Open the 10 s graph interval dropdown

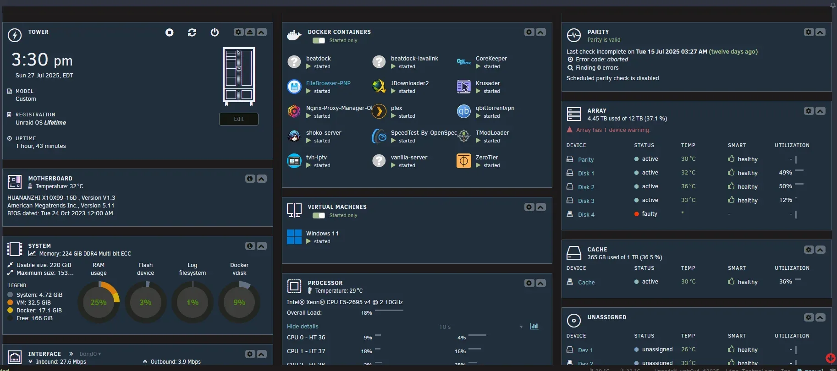[481, 327]
